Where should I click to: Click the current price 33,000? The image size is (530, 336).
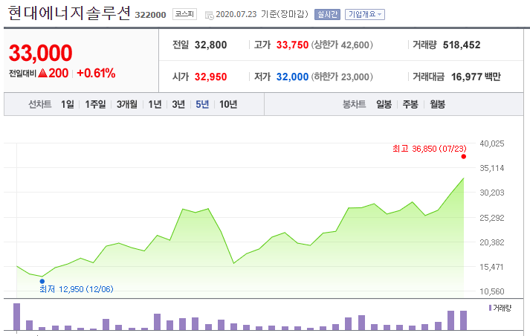[x=41, y=53]
